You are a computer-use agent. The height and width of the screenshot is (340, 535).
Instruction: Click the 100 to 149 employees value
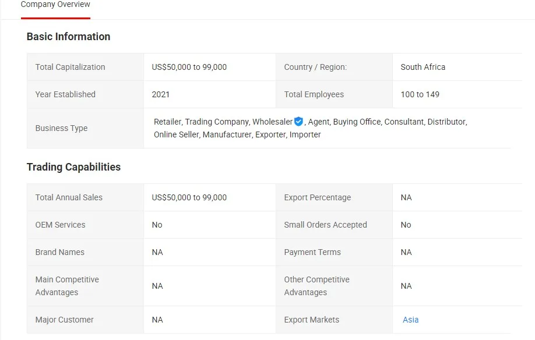pyautogui.click(x=420, y=94)
